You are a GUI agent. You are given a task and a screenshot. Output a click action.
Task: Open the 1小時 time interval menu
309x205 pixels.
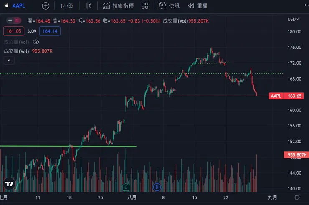tap(67, 6)
